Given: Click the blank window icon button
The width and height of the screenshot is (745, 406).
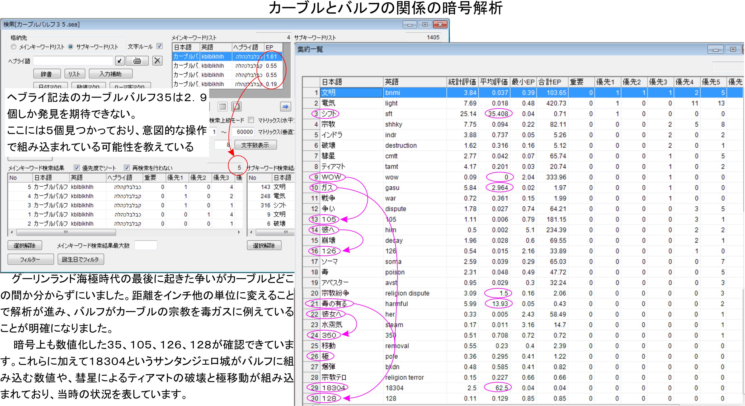Looking at the screenshot, I should [x=223, y=107].
